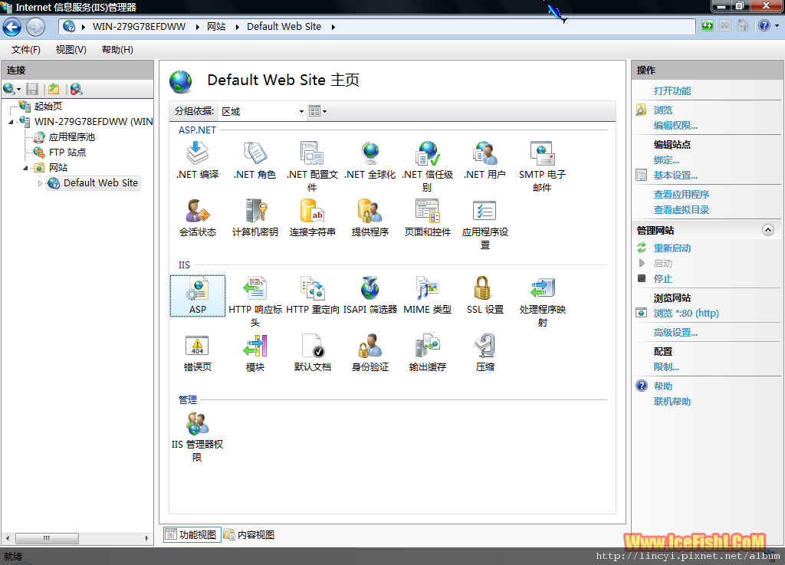Image resolution: width=785 pixels, height=565 pixels.
Task: Click the refresh icon beside address bar
Action: click(707, 25)
